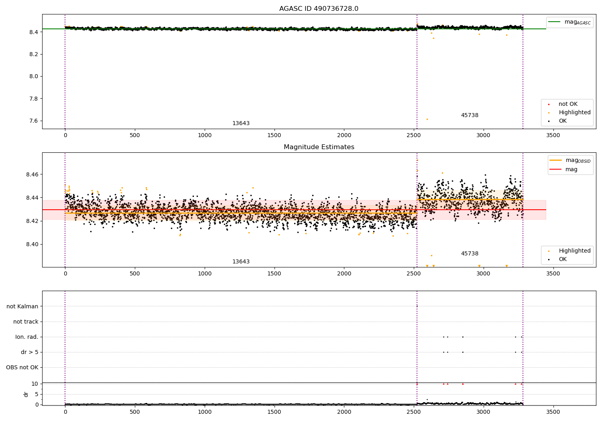Click the 'OBS not OK' axis label
This screenshot has height=421, width=602.
point(22,368)
